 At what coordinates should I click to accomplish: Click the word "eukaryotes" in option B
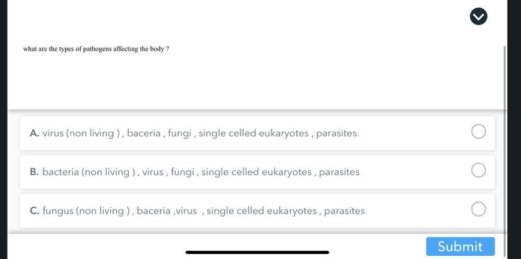287,172
